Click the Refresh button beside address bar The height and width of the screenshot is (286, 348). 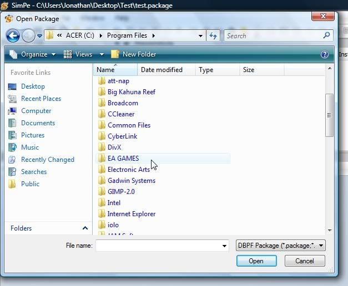[213, 35]
